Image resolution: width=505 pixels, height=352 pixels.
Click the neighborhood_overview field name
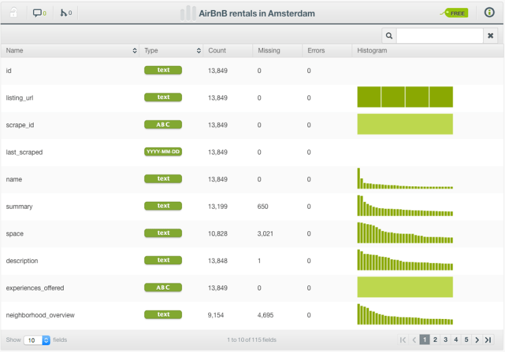[x=40, y=315]
